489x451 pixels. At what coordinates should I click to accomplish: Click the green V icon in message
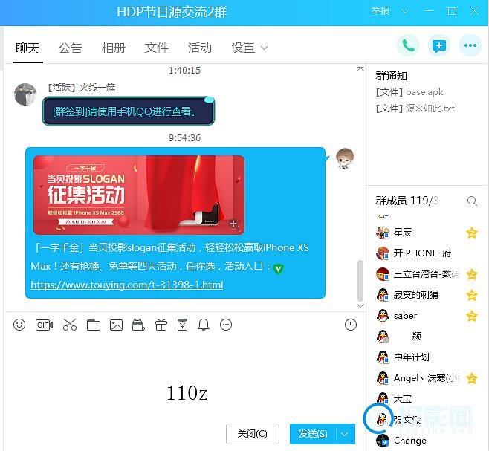click(278, 268)
